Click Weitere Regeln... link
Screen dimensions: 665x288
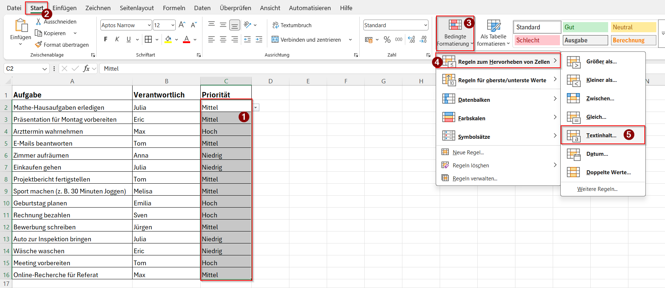pyautogui.click(x=597, y=189)
